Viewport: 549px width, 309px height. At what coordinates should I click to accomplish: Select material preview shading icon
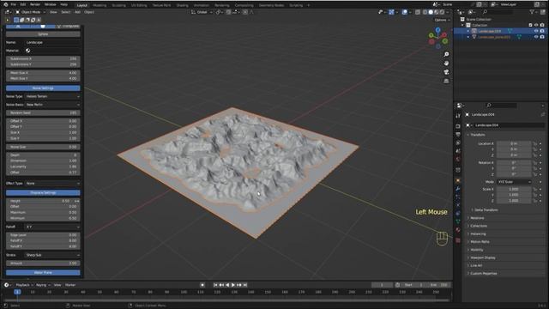point(437,12)
